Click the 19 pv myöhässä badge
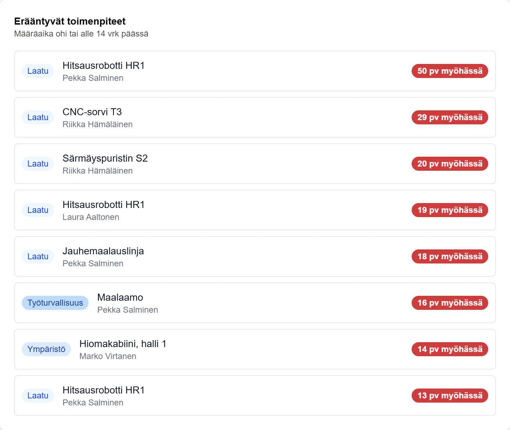 coord(450,210)
